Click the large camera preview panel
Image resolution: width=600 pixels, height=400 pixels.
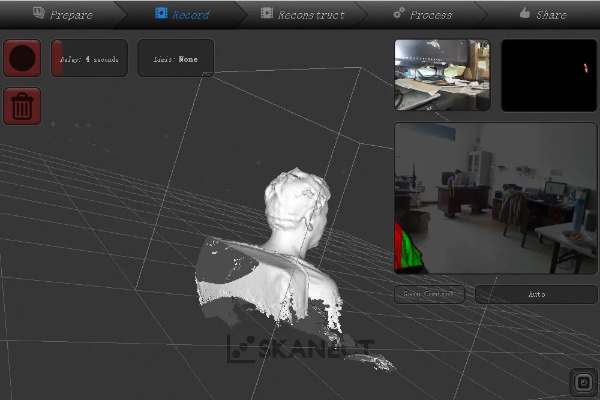495,198
